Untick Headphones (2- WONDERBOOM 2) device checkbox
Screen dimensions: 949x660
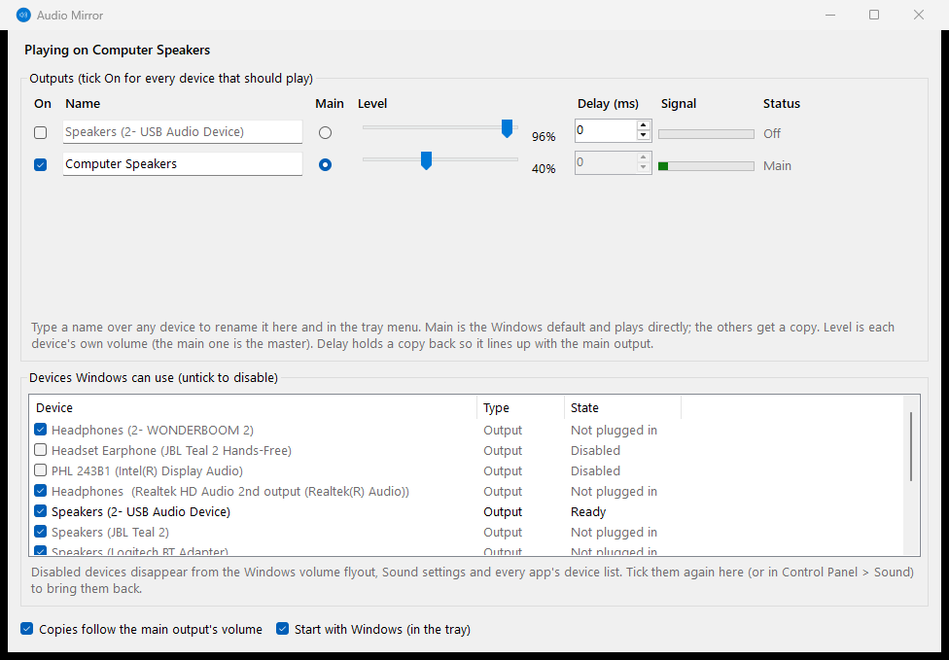coord(41,430)
